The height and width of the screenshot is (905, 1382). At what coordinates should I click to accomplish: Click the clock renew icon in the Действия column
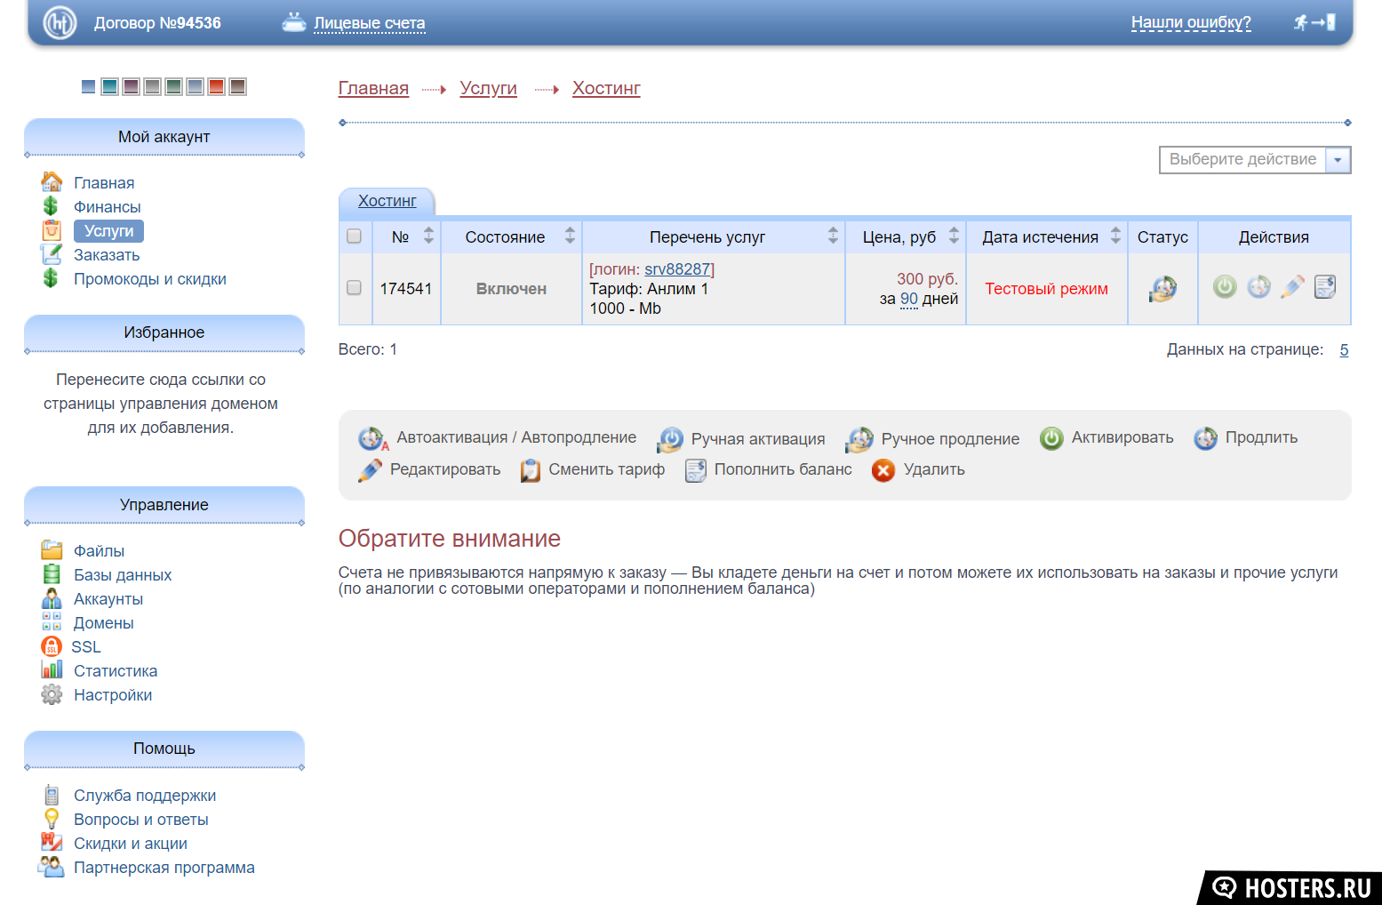[1258, 287]
